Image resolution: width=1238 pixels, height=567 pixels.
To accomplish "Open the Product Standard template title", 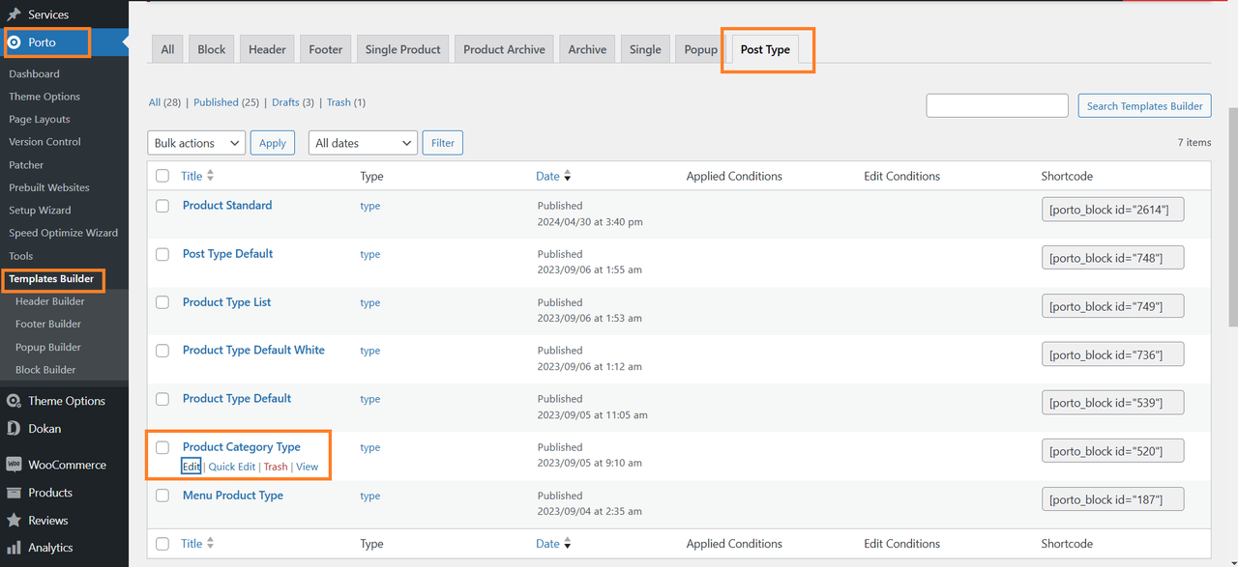I will click(x=227, y=206).
